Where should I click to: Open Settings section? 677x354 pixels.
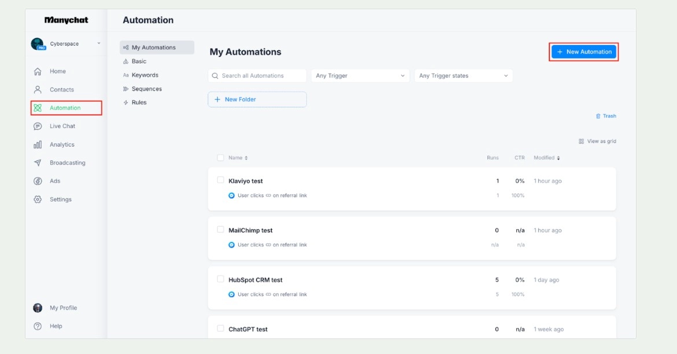[61, 200]
